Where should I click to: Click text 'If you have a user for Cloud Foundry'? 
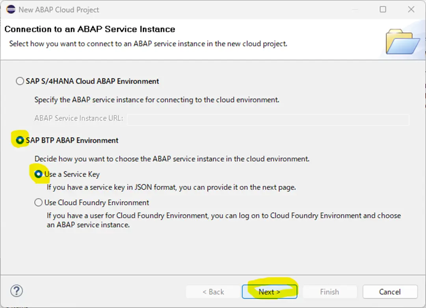127,216
